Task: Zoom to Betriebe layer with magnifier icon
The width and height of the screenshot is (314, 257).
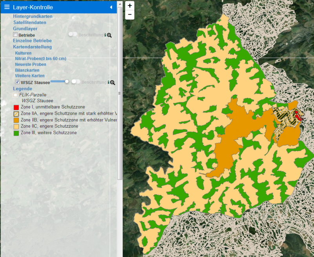Action: [x=110, y=35]
